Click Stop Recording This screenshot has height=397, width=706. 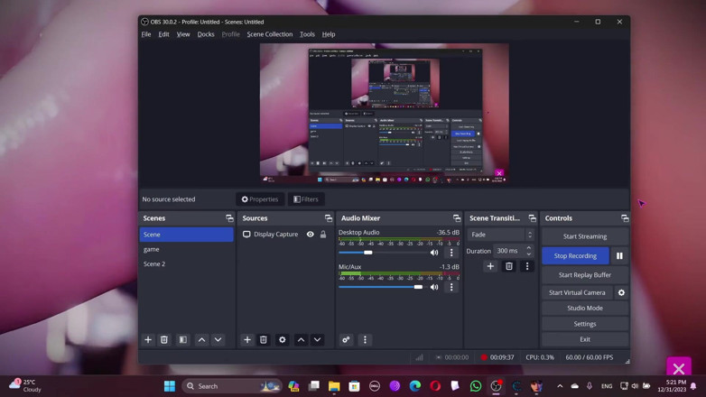pos(575,255)
